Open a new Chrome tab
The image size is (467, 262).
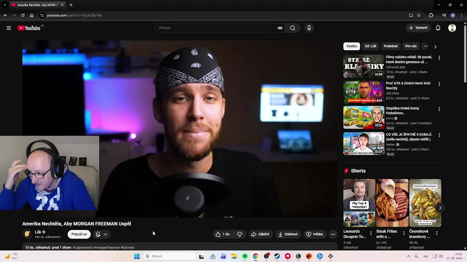pos(71,5)
